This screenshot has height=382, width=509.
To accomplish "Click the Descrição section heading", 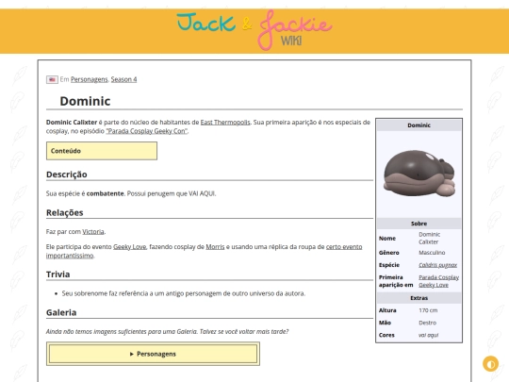I will click(67, 174).
